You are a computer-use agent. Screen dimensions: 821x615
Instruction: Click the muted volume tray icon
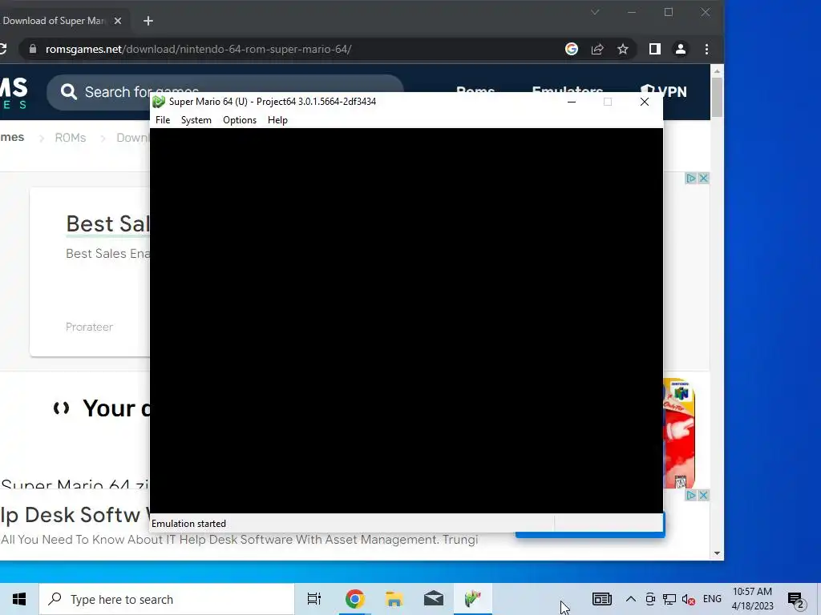point(689,599)
